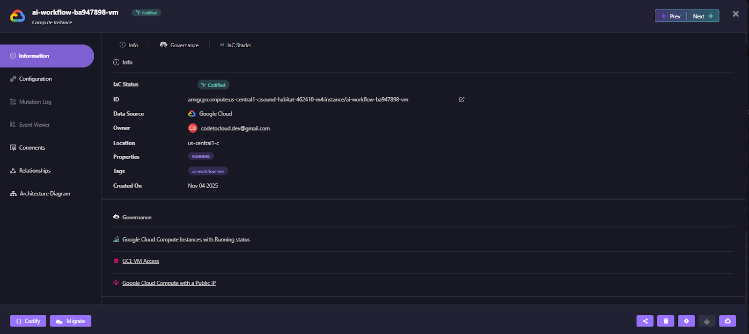
Task: Click the trash delete icon button
Action: [666, 321]
